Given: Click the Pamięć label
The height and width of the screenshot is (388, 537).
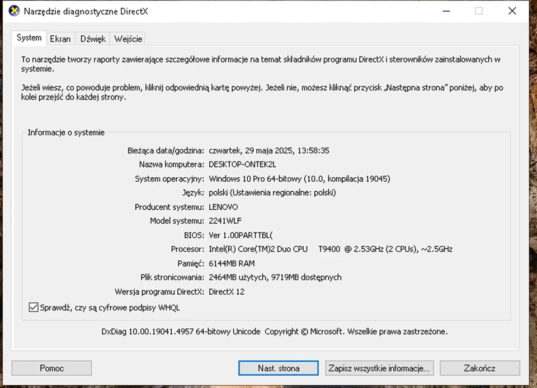Looking at the screenshot, I should coord(191,263).
